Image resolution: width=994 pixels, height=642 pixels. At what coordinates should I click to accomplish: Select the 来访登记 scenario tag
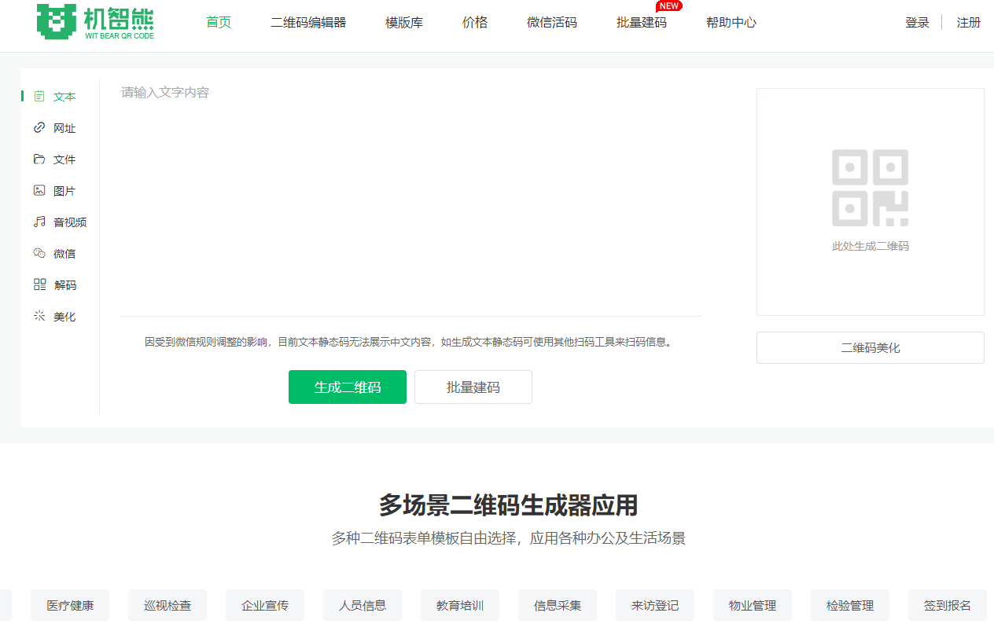click(x=655, y=605)
